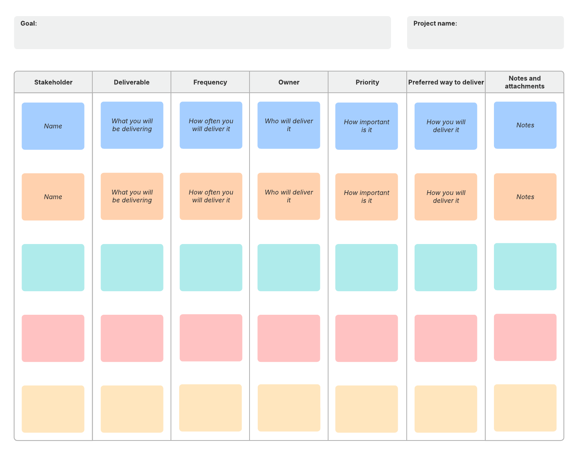Select the Stakeholder column header
The width and height of the screenshot is (580, 457).
tap(53, 82)
